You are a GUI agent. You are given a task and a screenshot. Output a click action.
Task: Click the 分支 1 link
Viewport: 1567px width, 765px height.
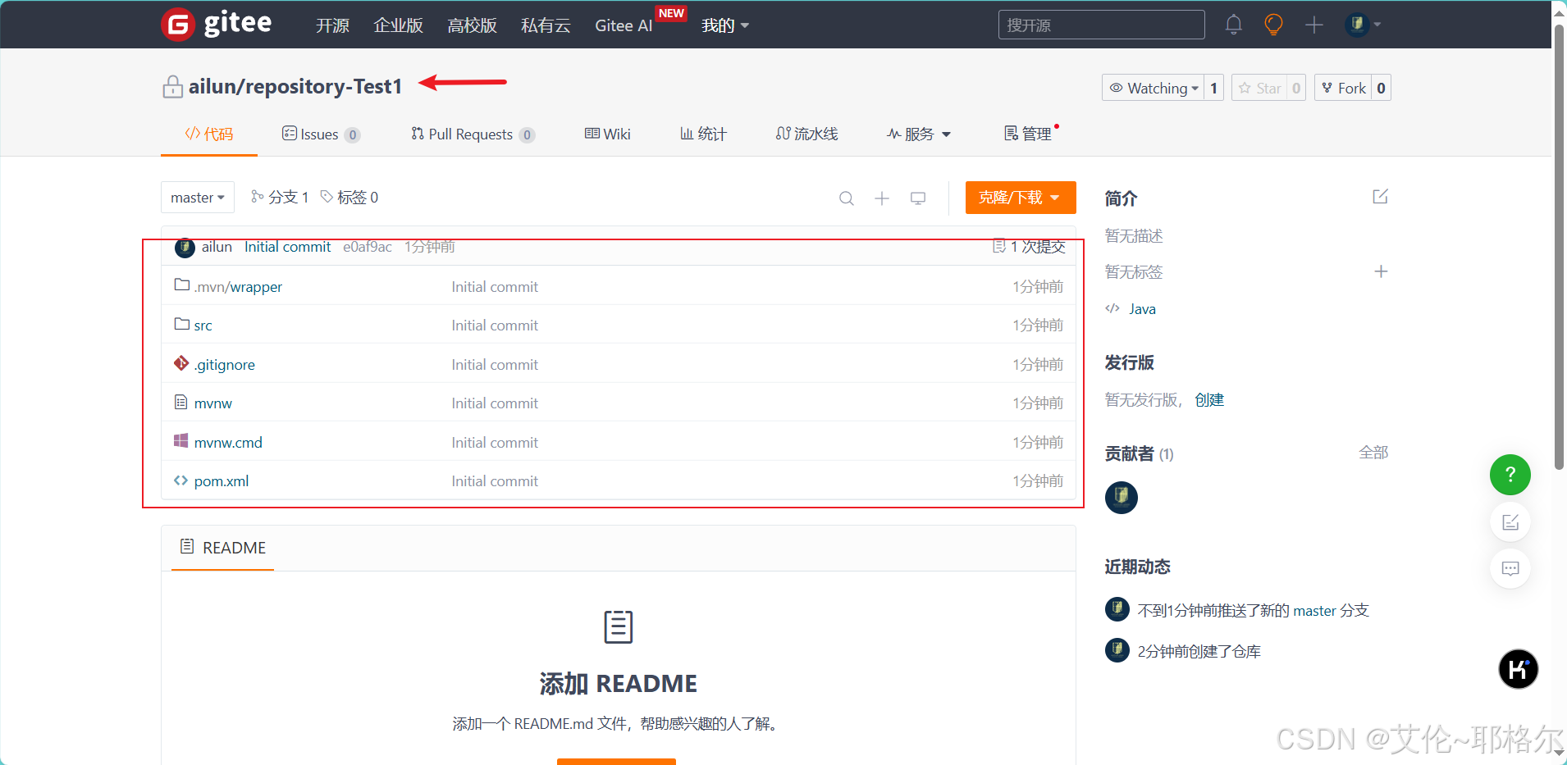(x=280, y=198)
